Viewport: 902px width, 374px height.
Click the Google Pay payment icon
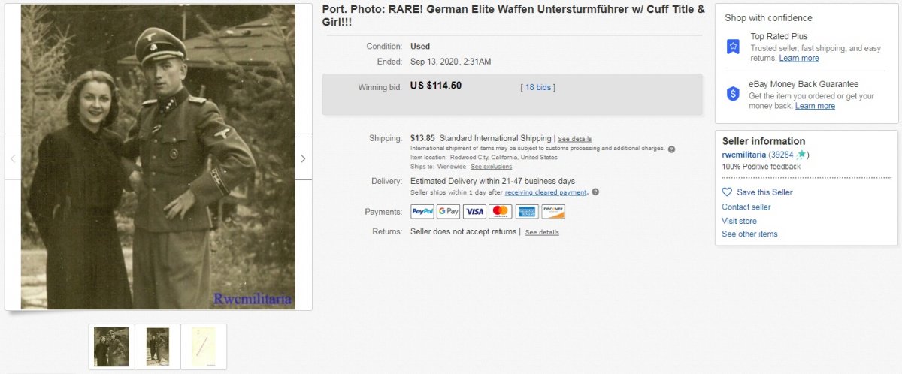click(449, 212)
